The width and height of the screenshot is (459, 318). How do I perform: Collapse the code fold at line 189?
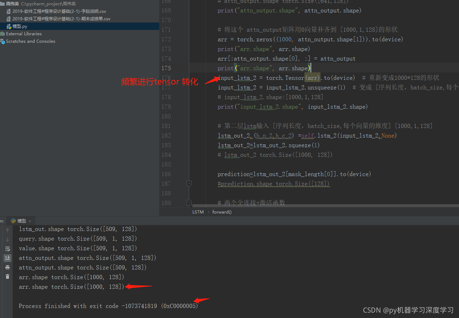click(x=189, y=202)
